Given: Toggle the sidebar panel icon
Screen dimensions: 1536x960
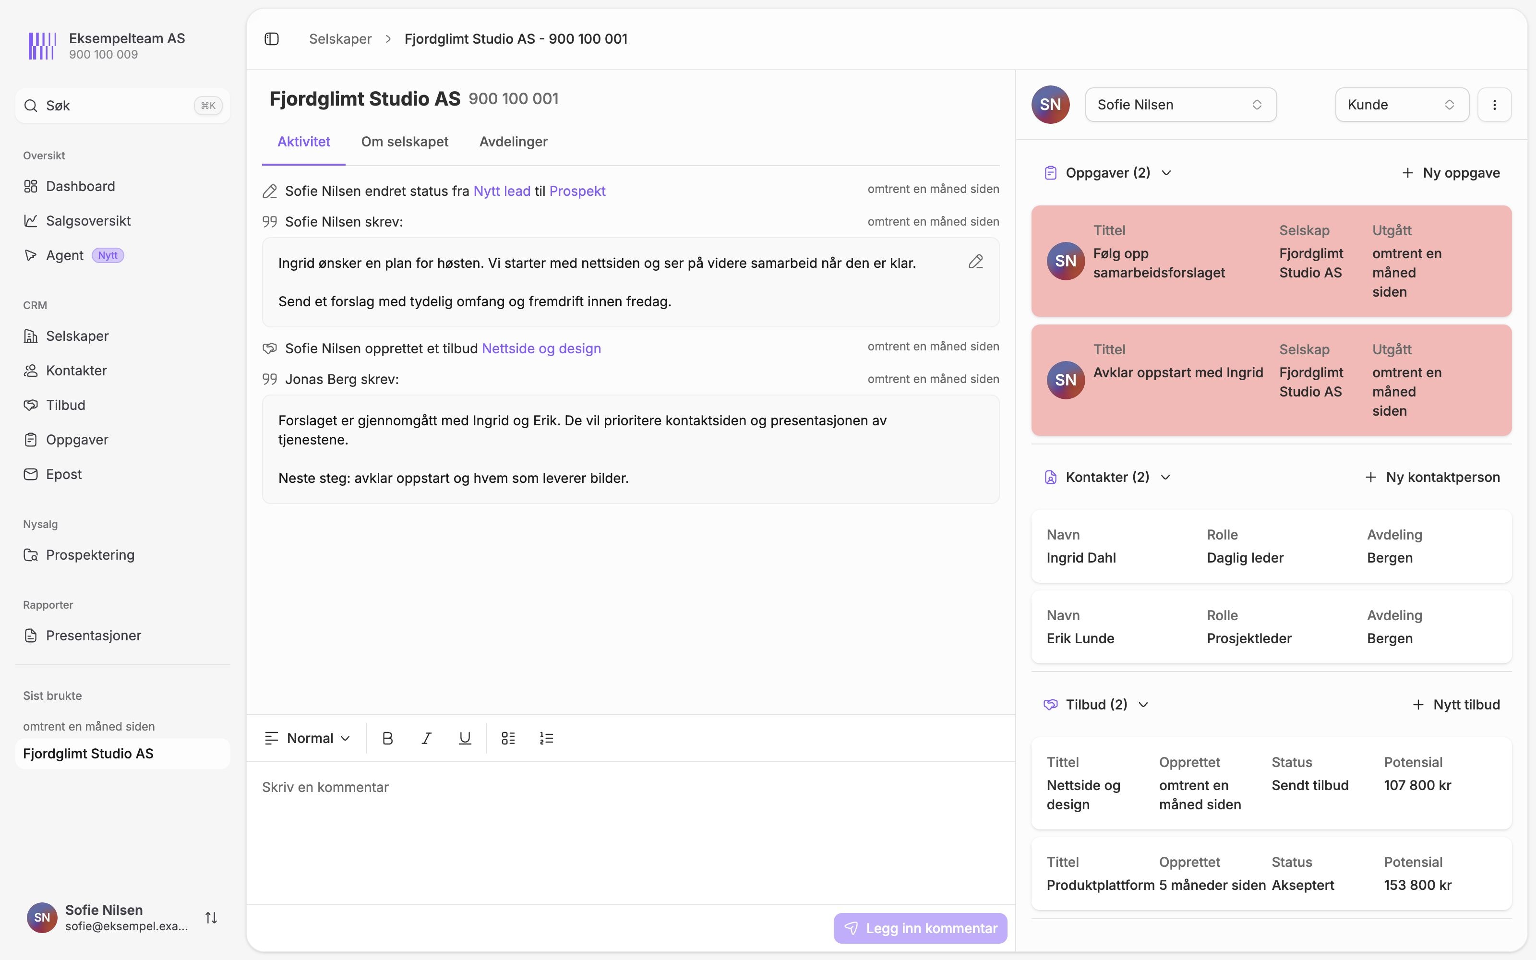Looking at the screenshot, I should 272,39.
